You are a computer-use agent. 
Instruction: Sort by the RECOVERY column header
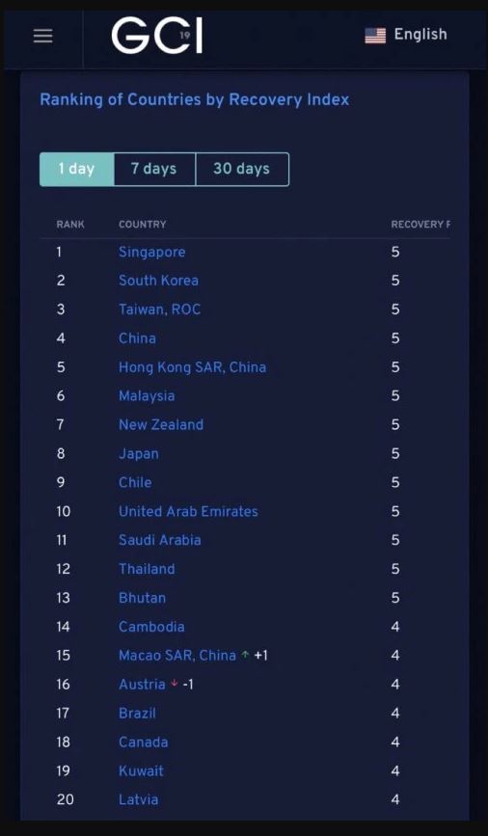(420, 225)
